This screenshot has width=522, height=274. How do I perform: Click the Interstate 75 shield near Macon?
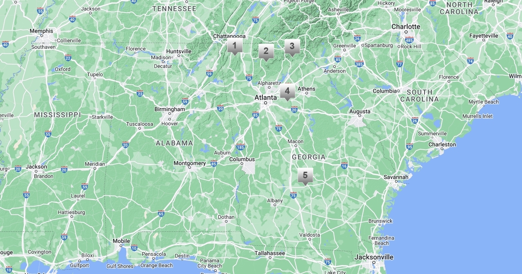click(x=278, y=128)
